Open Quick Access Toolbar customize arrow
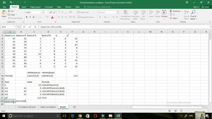 click(25, 2)
